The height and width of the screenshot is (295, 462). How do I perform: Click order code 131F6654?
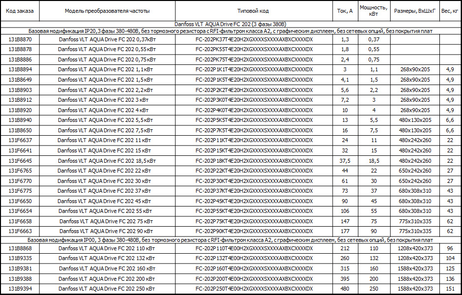(x=20, y=211)
